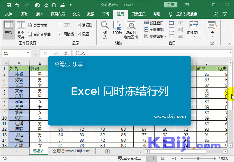
Task: Expand the Macros dropdown arrow
Action: 213,37
